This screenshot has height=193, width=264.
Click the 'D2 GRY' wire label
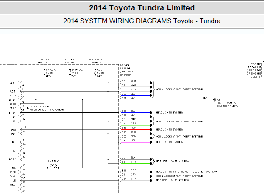129,90
